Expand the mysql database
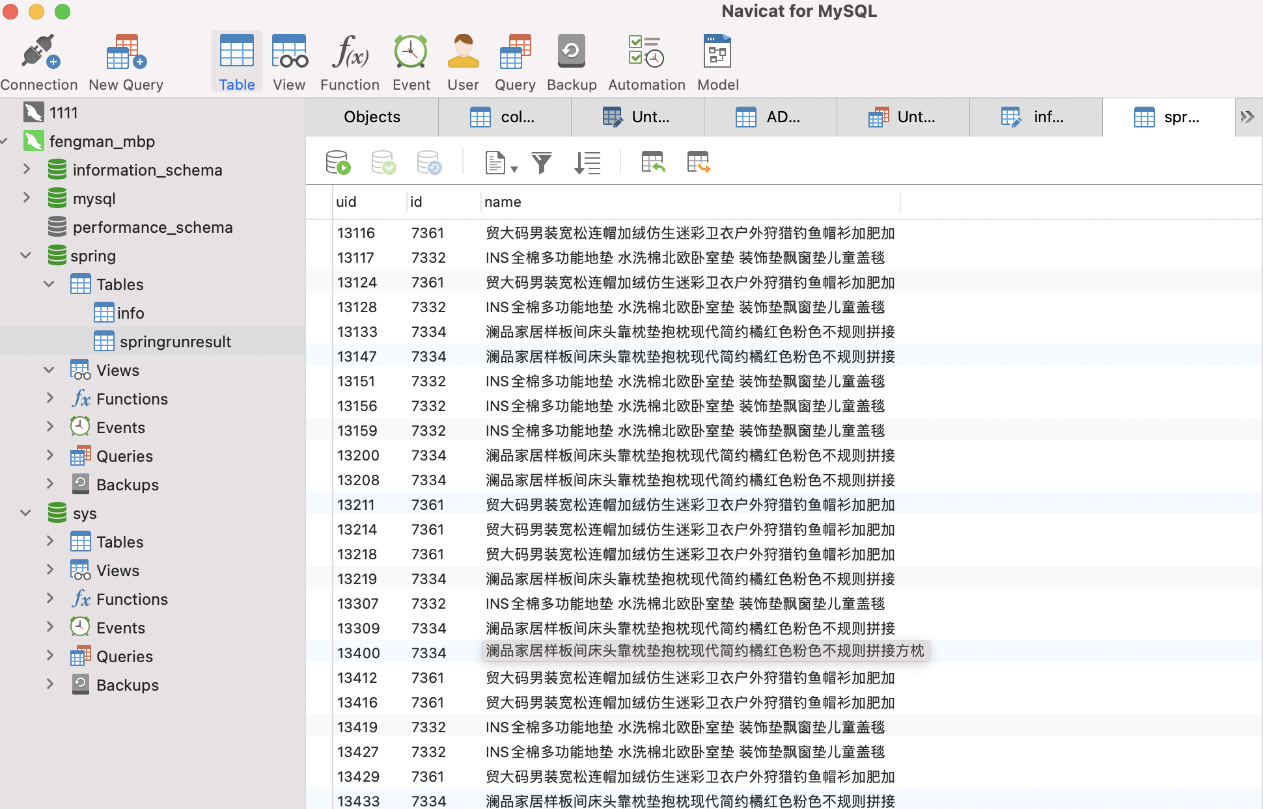The image size is (1263, 809). 27,198
